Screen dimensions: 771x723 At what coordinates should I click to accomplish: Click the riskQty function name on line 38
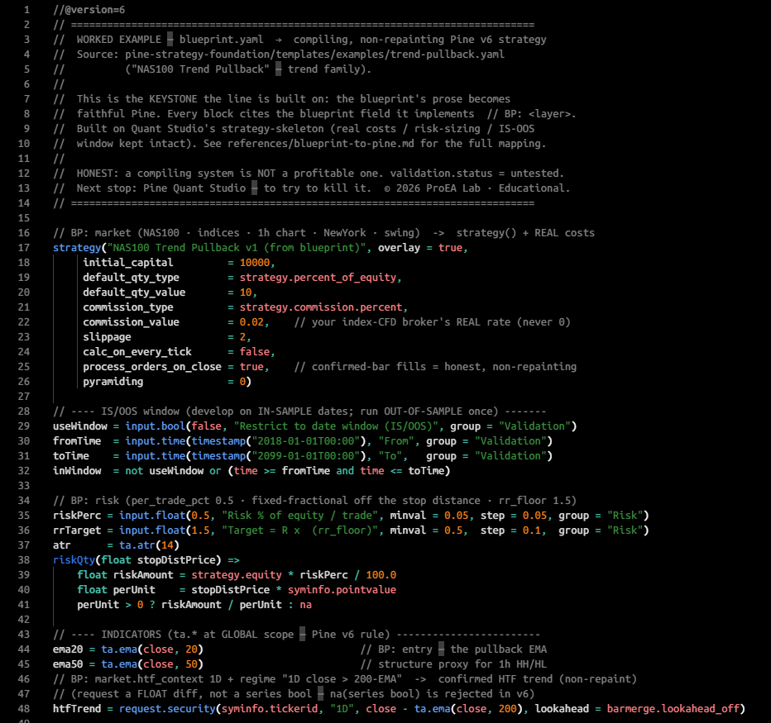(x=74, y=560)
